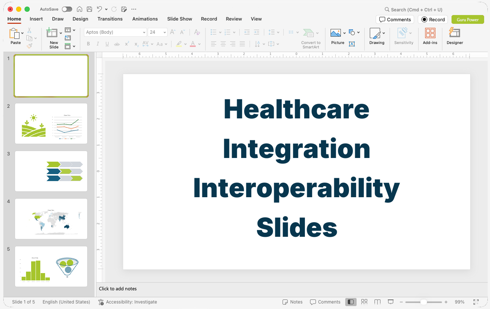Image resolution: width=490 pixels, height=309 pixels.
Task: Click the Paste clipboard icon
Action: (x=15, y=34)
